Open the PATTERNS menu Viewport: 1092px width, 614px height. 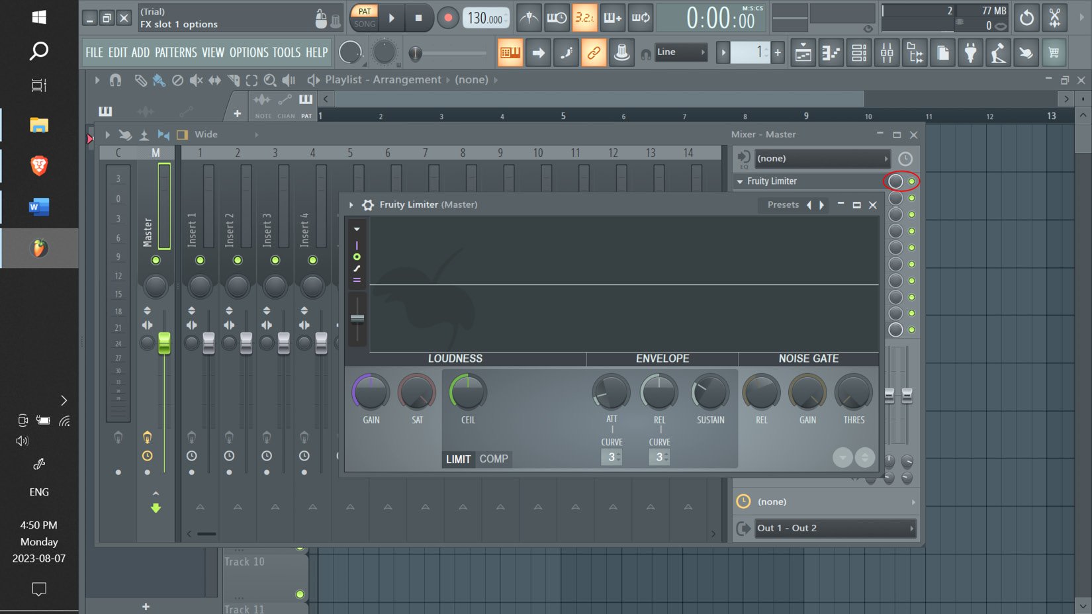[x=176, y=52]
